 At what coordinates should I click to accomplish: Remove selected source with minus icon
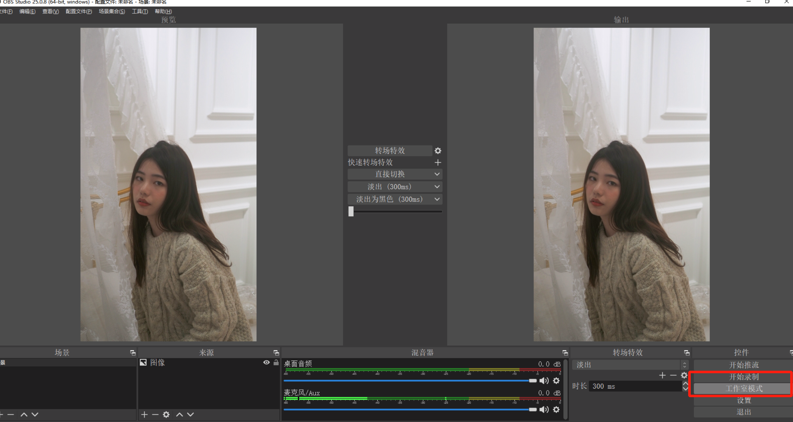pos(155,414)
